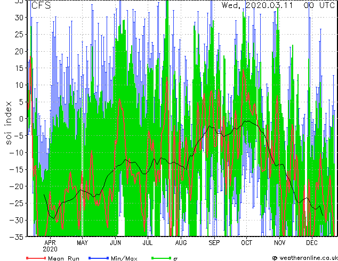The height and width of the screenshot is (261, 338).
Task: Click the date 'Wed, 2020.03.11' text
Action: pos(257,5)
